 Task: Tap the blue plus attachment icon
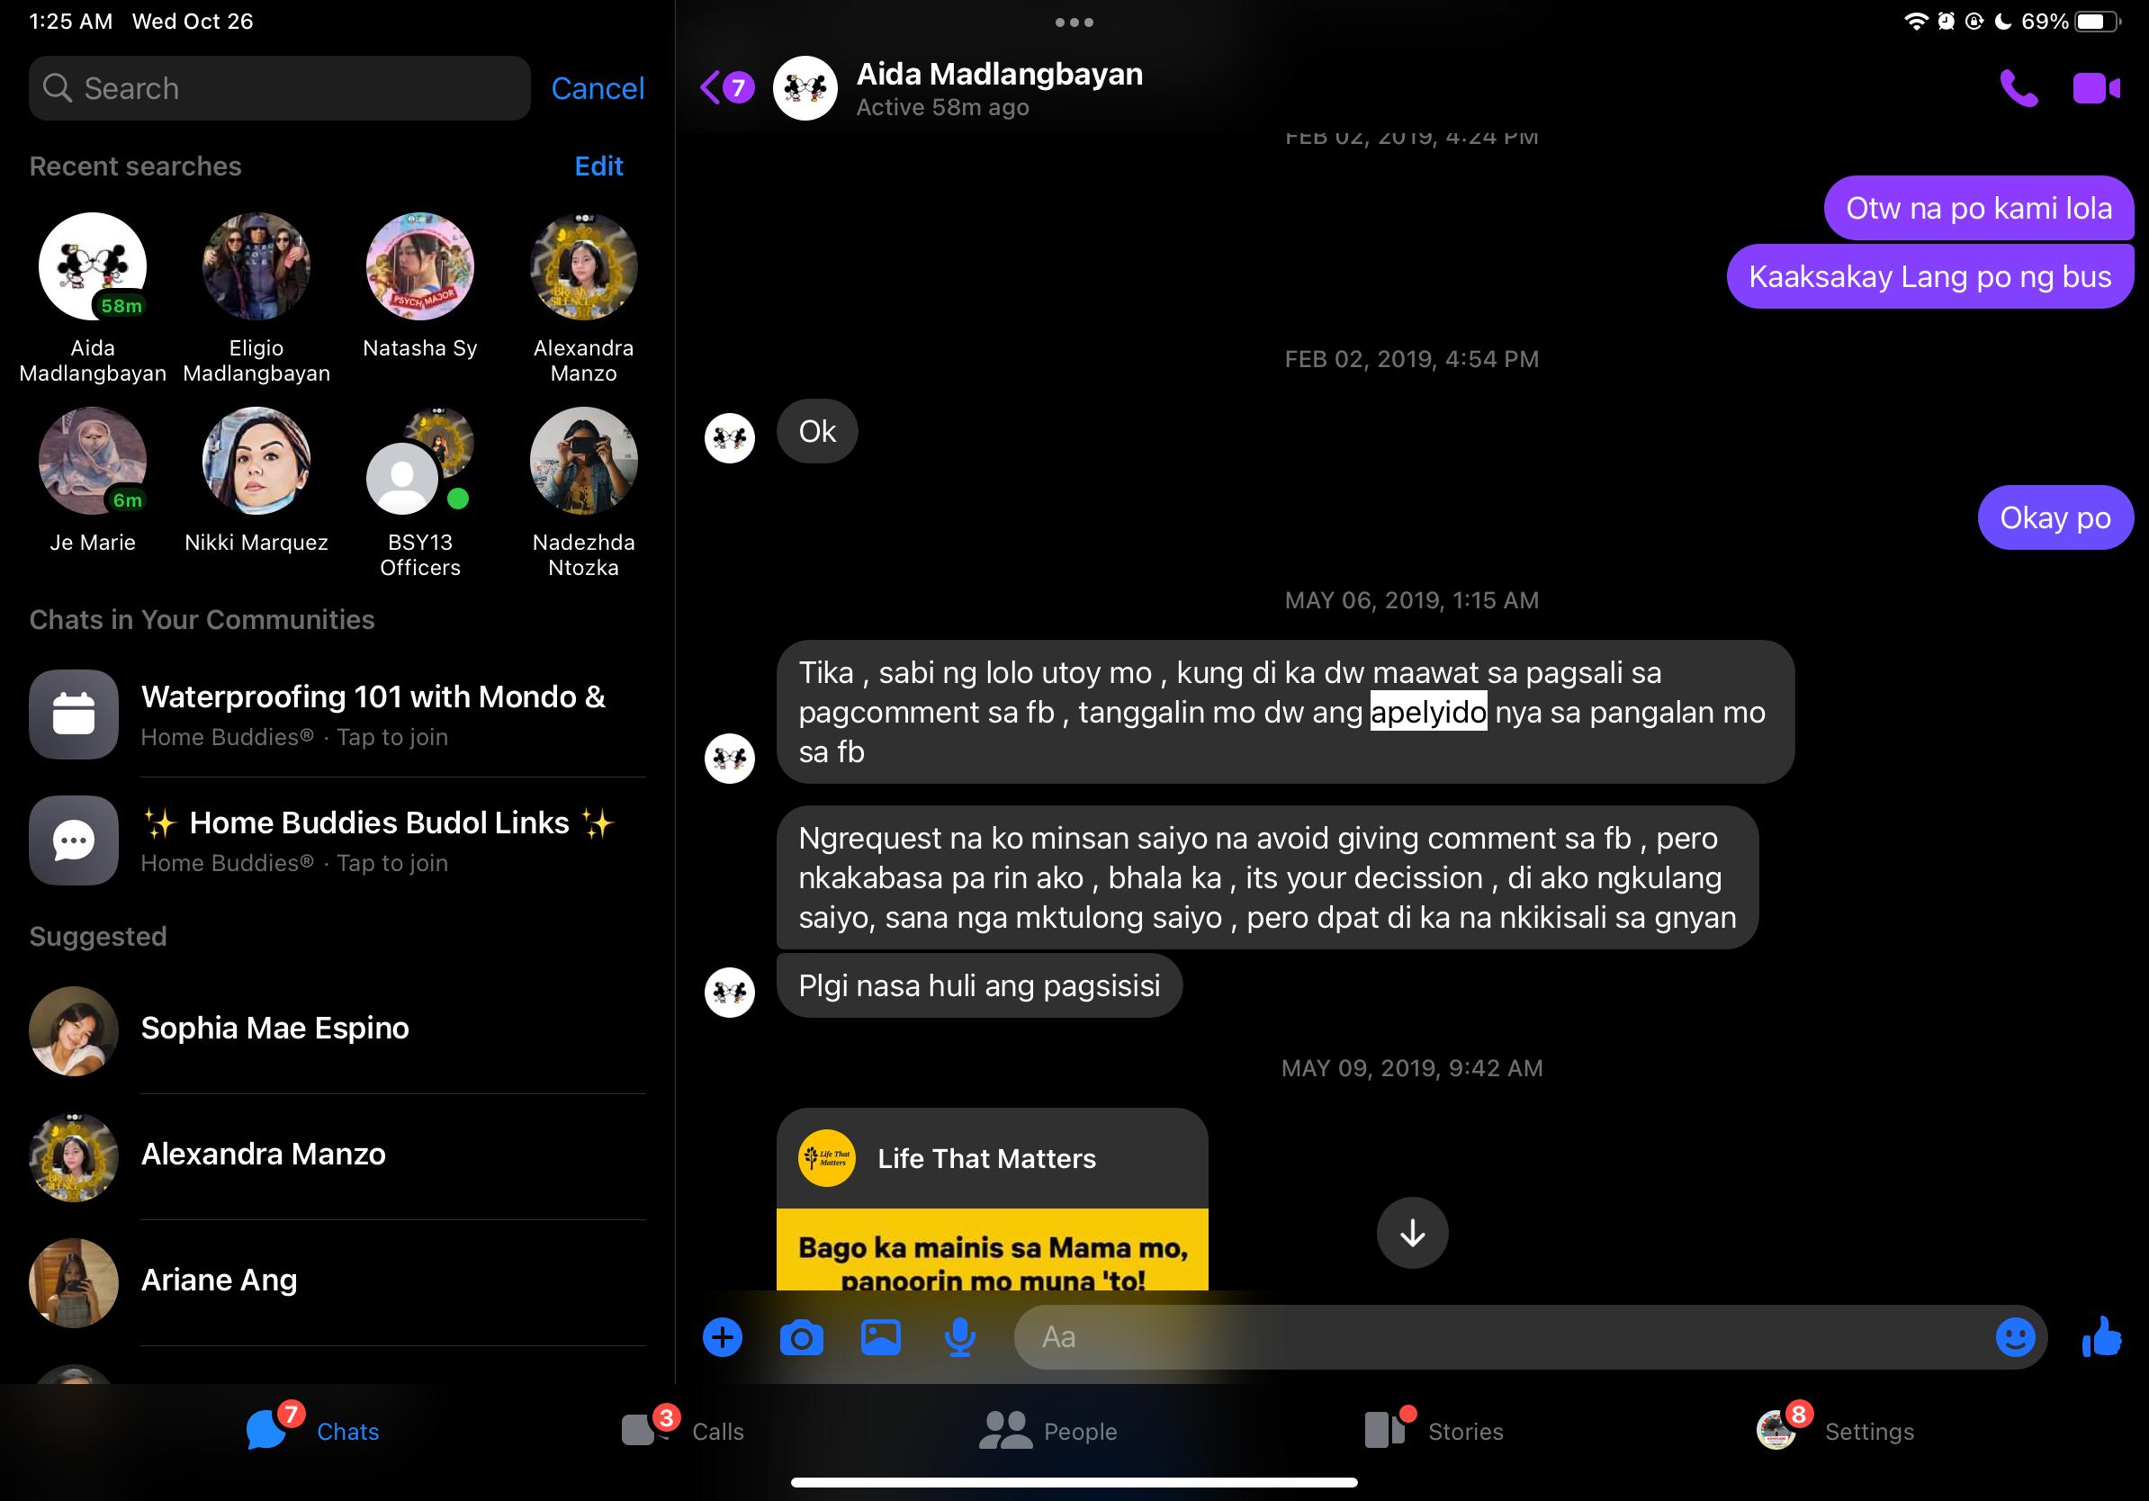pyautogui.click(x=722, y=1337)
